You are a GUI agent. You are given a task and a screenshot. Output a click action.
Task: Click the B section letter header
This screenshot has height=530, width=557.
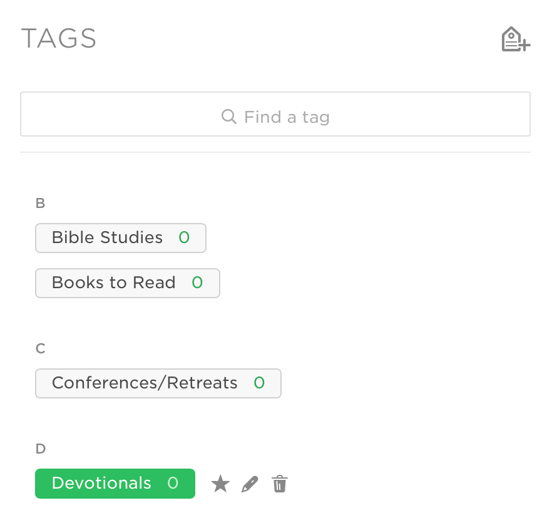click(x=41, y=203)
